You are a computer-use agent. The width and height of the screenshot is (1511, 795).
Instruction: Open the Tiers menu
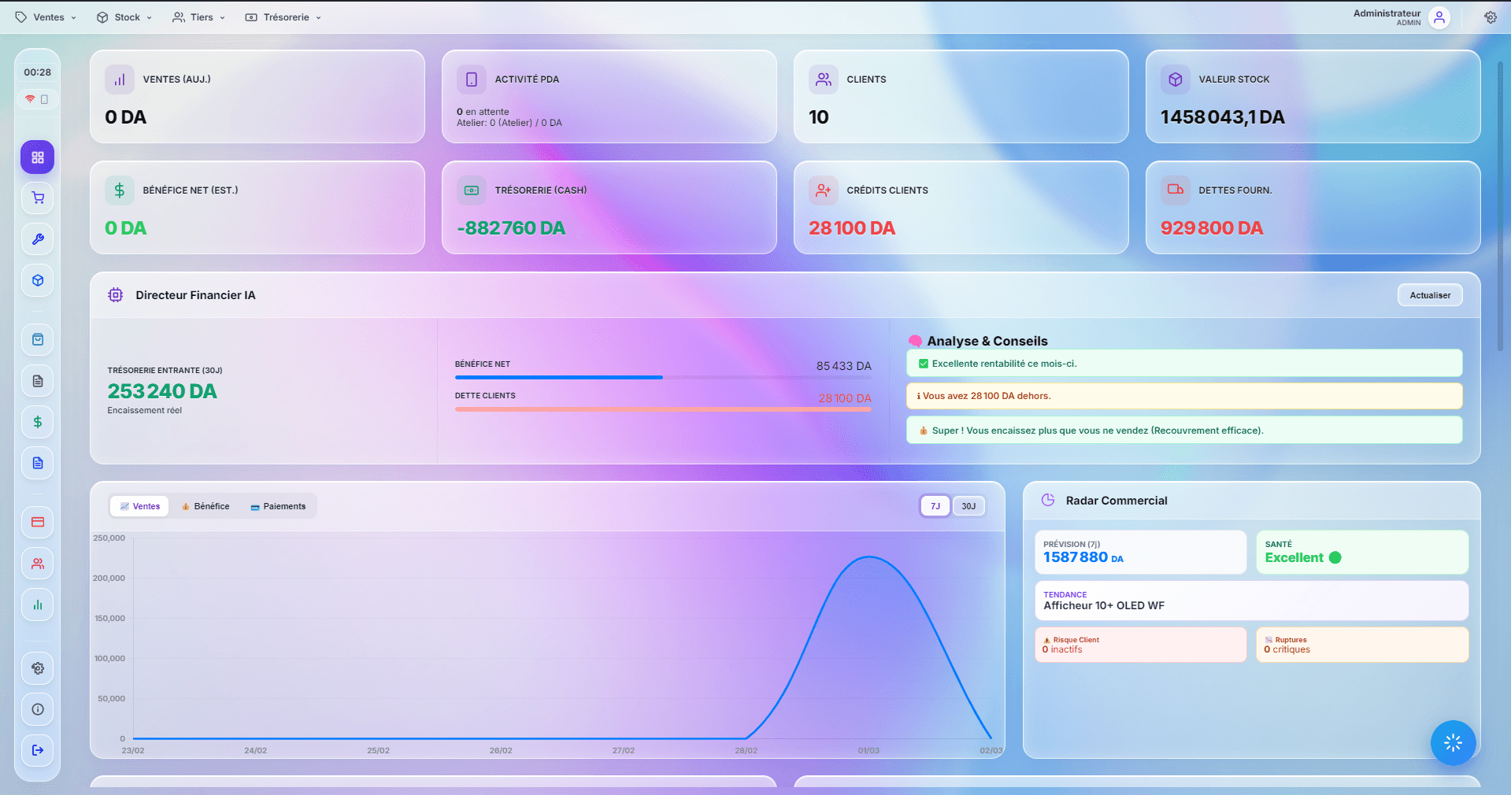[198, 17]
